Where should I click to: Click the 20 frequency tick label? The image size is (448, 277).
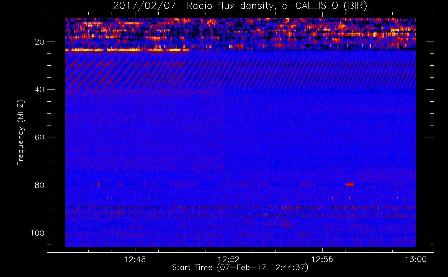click(x=40, y=42)
